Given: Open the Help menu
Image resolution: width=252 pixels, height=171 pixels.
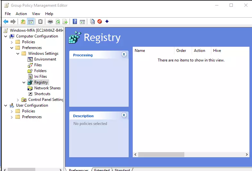Looking at the screenshot, I should 49,14.
